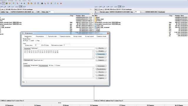Switch to Сообщение data tab

[x=27, y=66]
